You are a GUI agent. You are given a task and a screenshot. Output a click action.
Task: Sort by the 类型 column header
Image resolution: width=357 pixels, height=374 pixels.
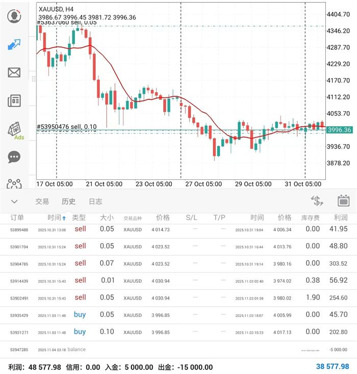point(79,218)
